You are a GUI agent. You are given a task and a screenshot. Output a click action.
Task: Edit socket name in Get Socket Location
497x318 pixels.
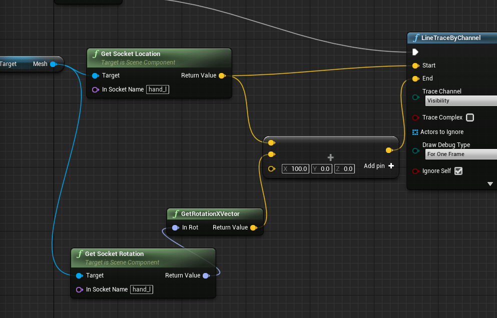[x=158, y=89]
